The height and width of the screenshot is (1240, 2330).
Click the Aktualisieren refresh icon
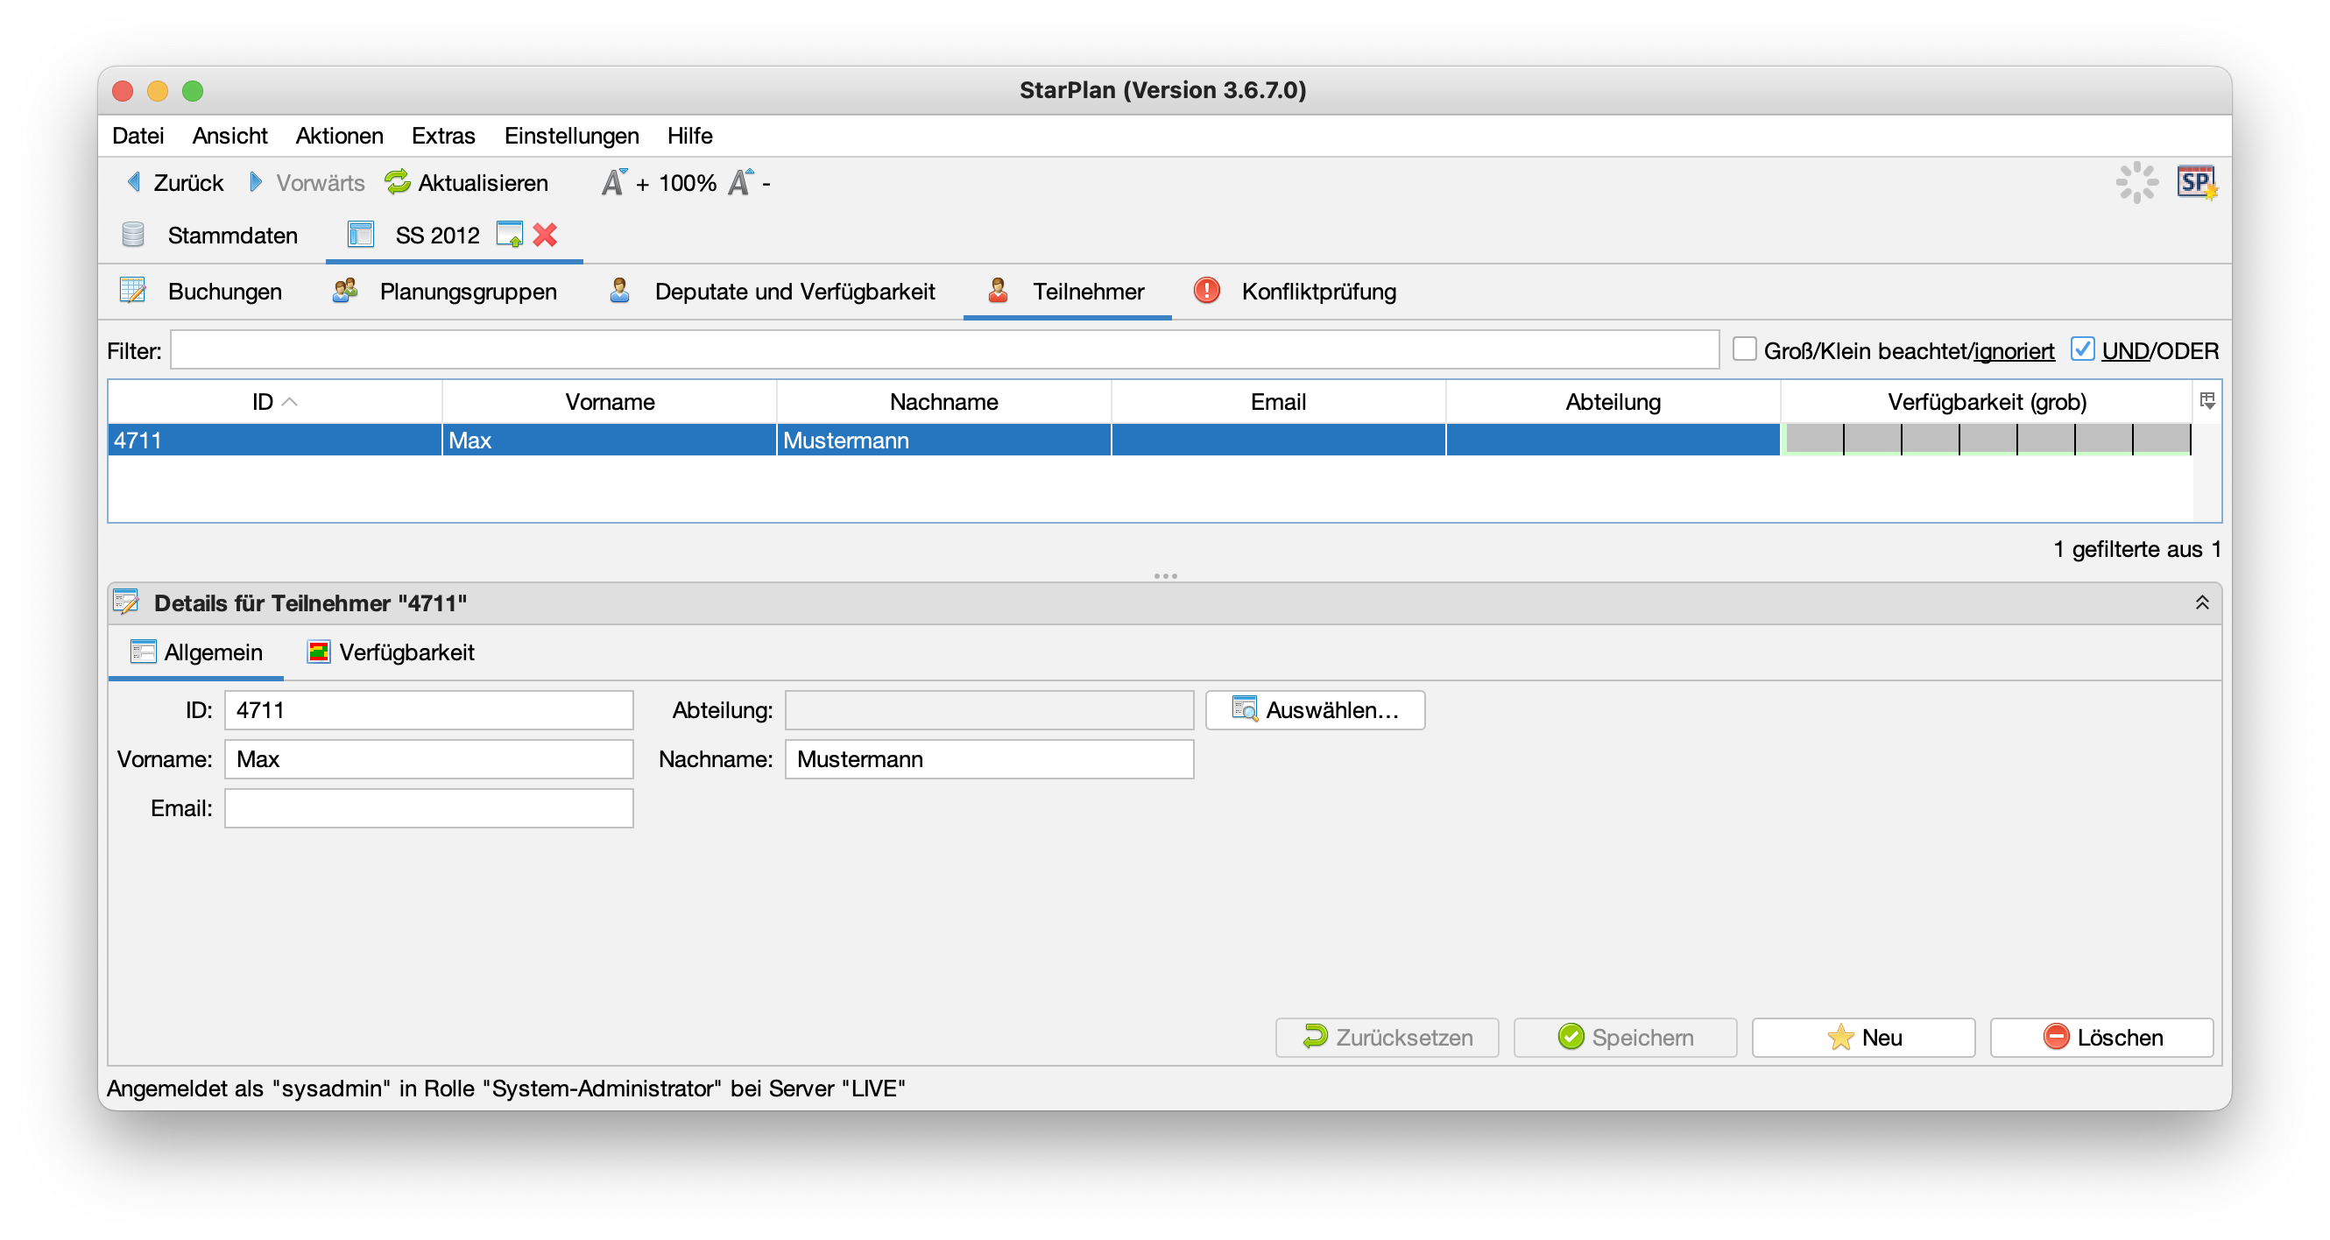[x=397, y=183]
